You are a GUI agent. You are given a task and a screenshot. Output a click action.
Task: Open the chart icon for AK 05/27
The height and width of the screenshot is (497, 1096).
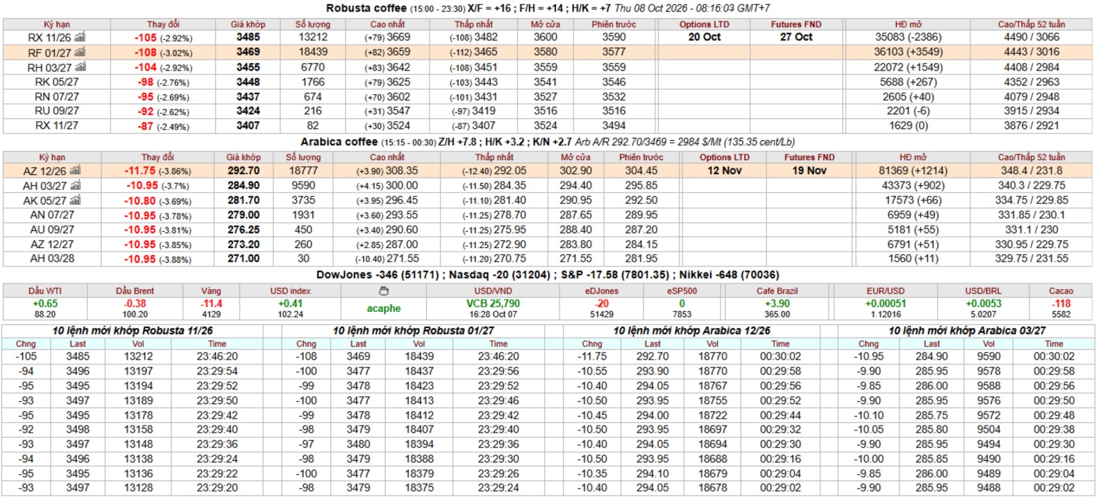pos(75,200)
